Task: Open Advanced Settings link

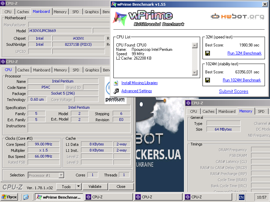Action: pos(137,91)
